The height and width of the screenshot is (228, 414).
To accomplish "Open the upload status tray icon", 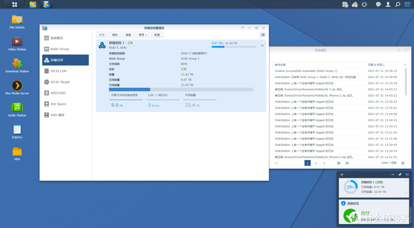I will (x=345, y=4).
